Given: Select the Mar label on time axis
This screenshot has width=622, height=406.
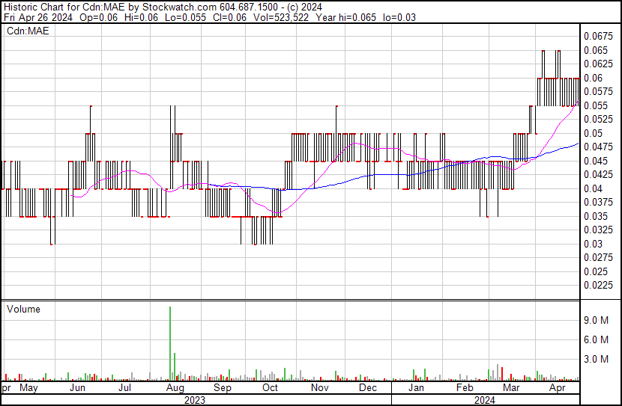Looking at the screenshot, I should pos(512,388).
